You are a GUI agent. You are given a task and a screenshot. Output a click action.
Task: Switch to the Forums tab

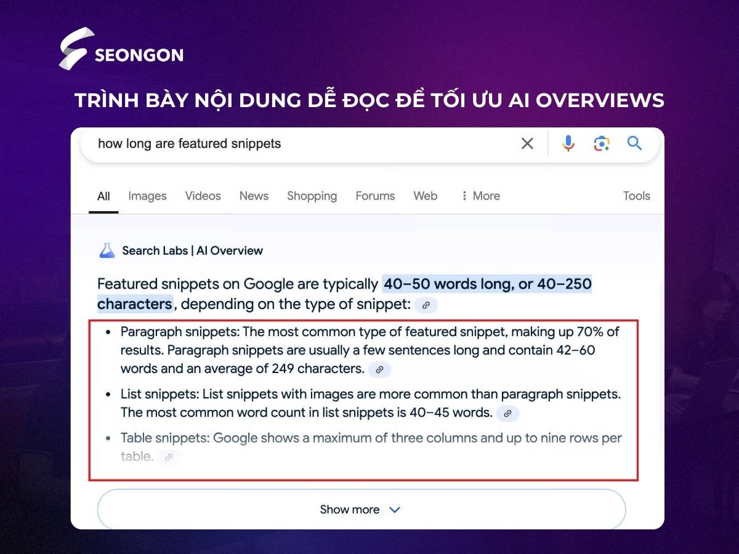pos(375,196)
